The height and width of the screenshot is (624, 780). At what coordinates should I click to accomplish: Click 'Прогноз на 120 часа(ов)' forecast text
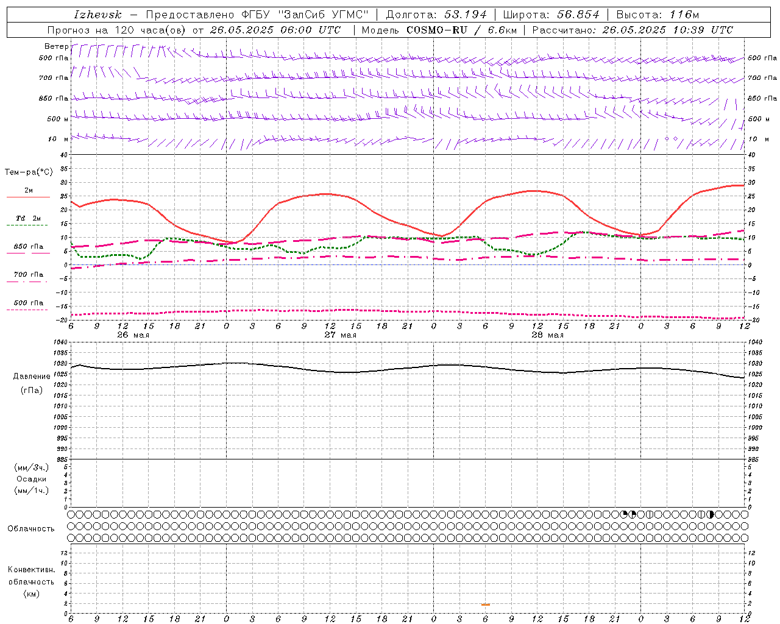(118, 30)
